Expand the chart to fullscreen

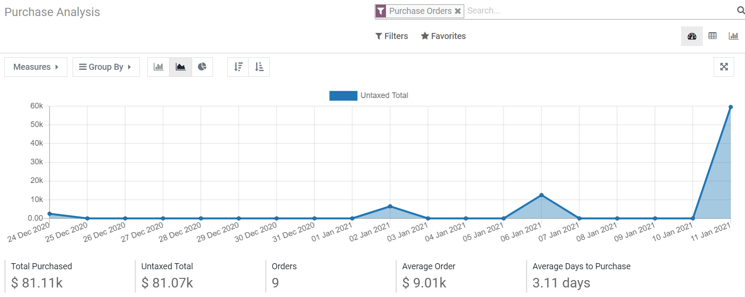click(723, 67)
